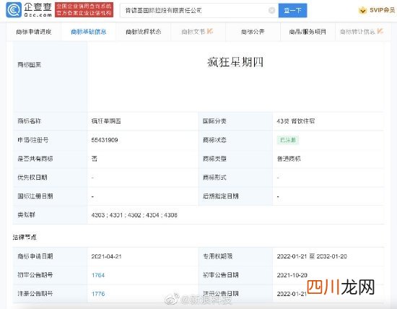Click the 查一下 search button
The image size is (397, 309).
pos(292,10)
